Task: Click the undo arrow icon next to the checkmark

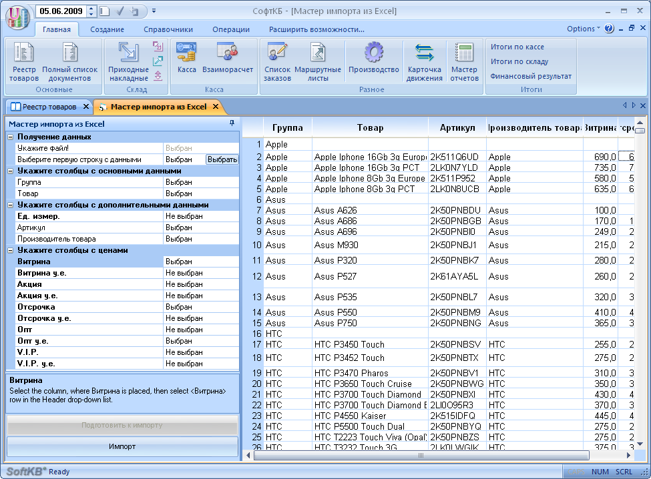Action: point(134,11)
